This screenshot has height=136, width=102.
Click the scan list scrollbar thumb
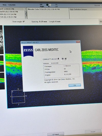[26, 14]
